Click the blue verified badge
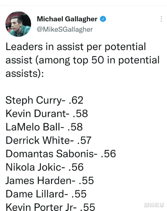The image size is (167, 211). pos(103,19)
